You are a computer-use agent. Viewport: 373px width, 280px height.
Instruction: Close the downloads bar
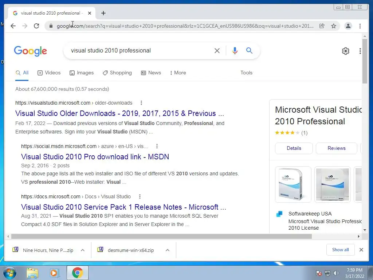pos(361,250)
